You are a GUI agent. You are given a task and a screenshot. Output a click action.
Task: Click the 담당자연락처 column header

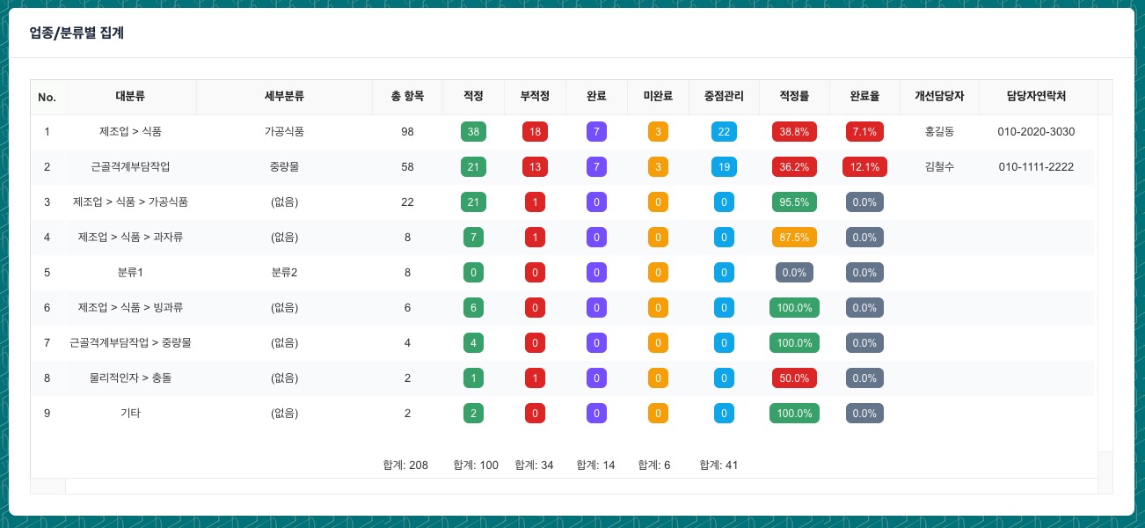click(x=1038, y=97)
